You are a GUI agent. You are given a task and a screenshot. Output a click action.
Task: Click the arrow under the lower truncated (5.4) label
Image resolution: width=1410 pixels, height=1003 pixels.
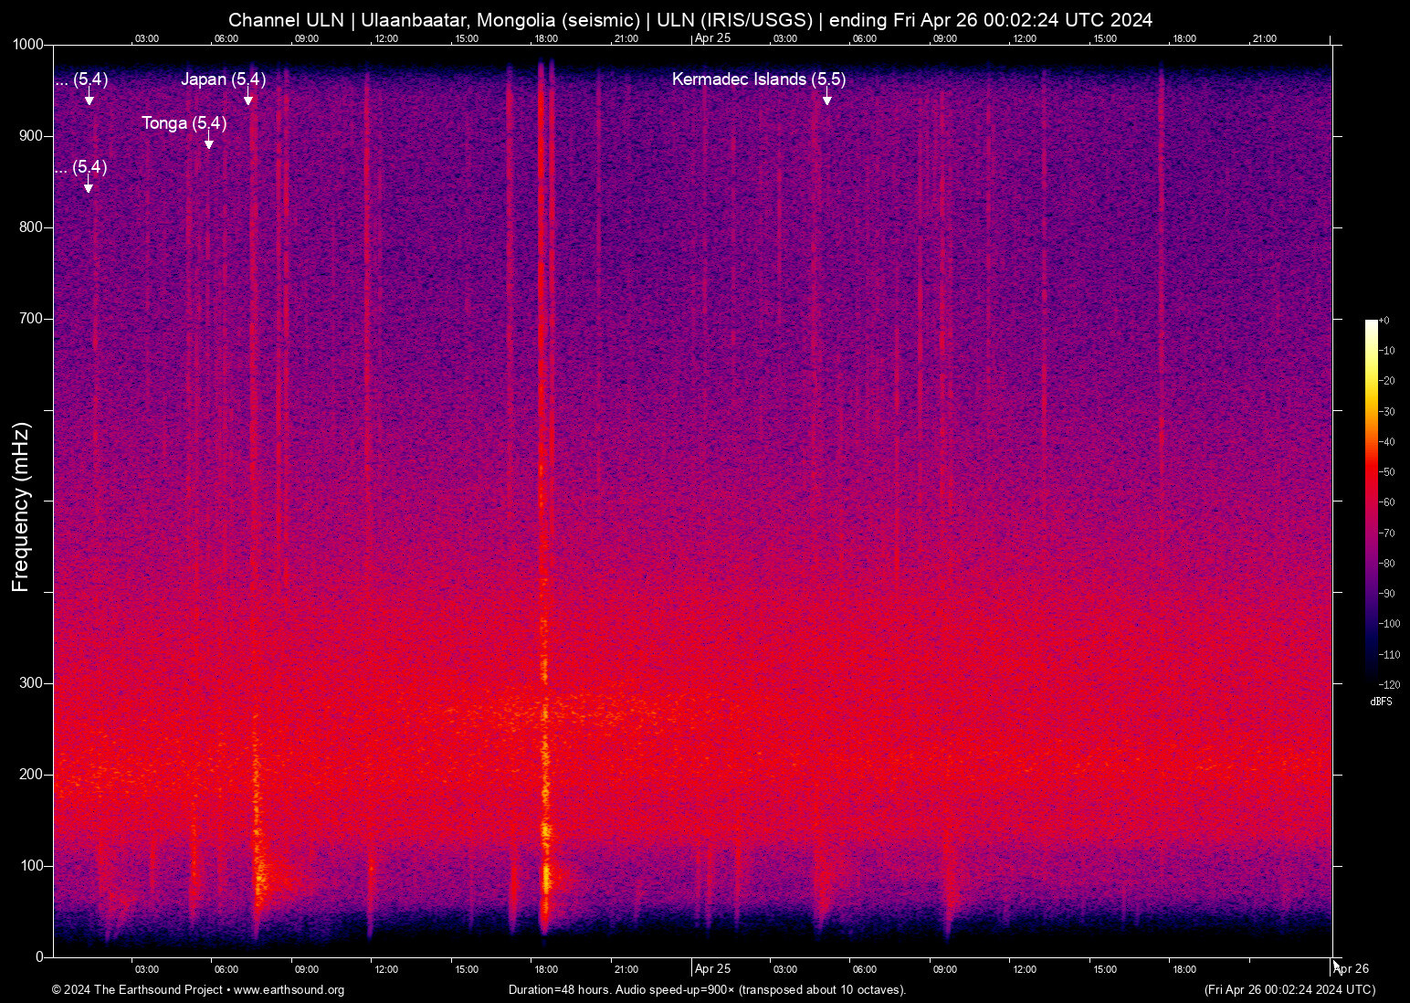pyautogui.click(x=89, y=186)
